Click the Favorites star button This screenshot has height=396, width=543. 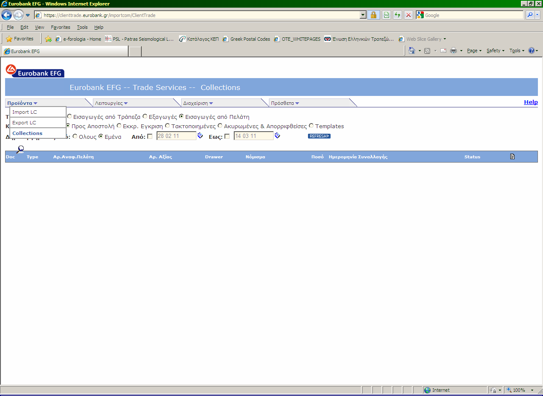(x=20, y=39)
